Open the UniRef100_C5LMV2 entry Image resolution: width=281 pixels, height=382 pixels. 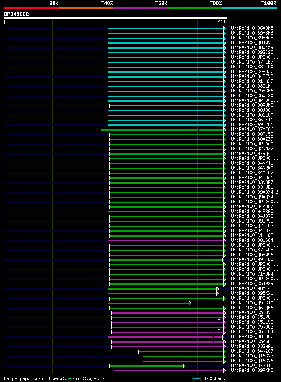(252, 313)
